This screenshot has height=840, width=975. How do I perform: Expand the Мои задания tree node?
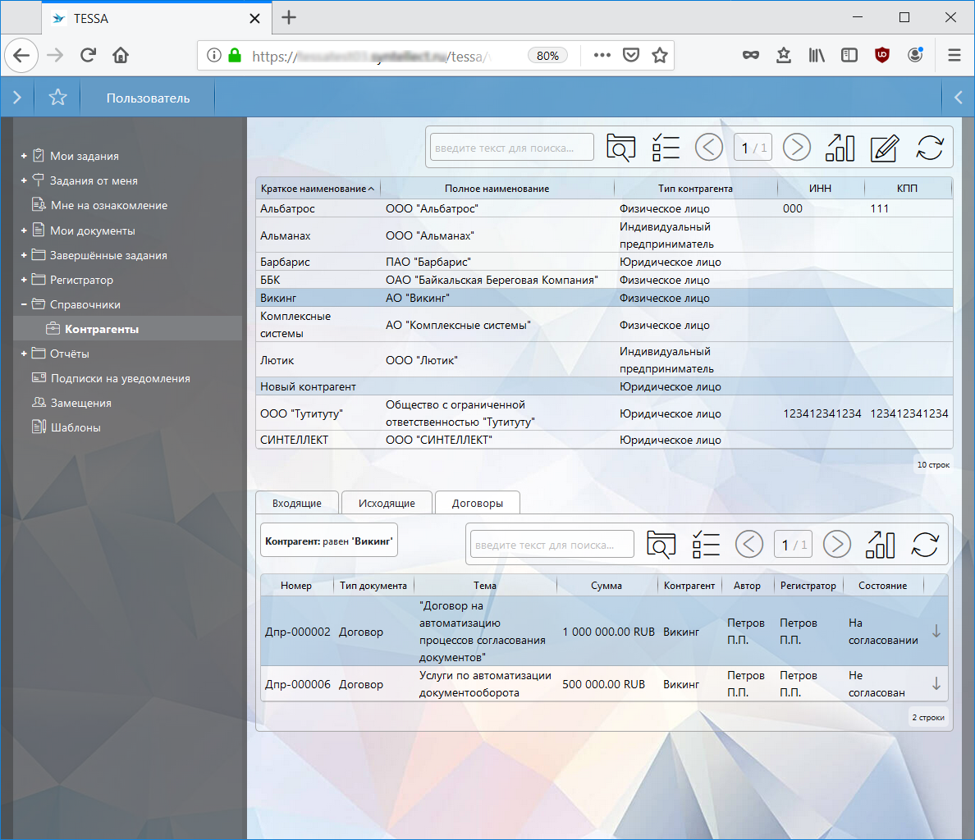24,156
